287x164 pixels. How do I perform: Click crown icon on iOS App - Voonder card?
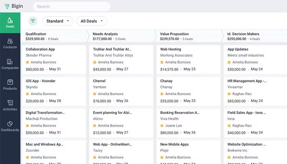click(27, 94)
